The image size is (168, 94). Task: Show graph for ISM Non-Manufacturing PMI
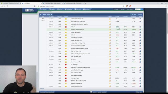(140, 81)
